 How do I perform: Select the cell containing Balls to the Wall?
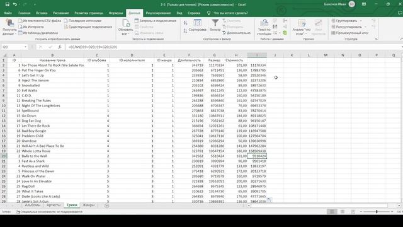52,156
